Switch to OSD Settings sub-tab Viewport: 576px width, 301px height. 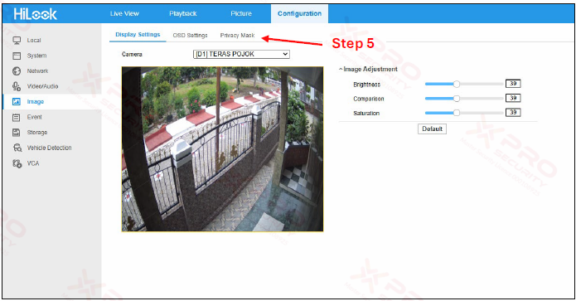pyautogui.click(x=190, y=36)
